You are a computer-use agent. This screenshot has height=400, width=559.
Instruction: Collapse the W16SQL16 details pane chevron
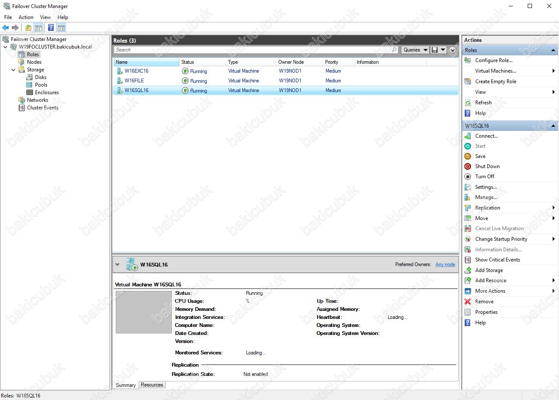[x=117, y=265]
